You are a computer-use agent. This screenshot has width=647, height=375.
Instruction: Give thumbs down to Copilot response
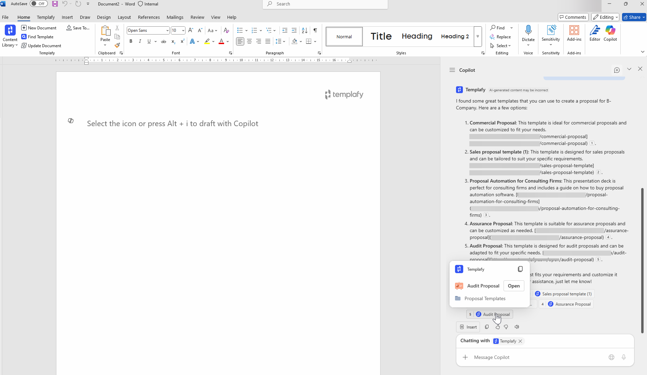(506, 327)
